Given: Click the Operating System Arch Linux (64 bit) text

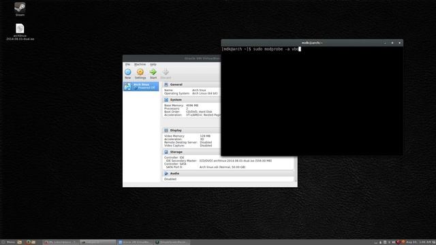Looking at the screenshot, I should tap(205, 93).
